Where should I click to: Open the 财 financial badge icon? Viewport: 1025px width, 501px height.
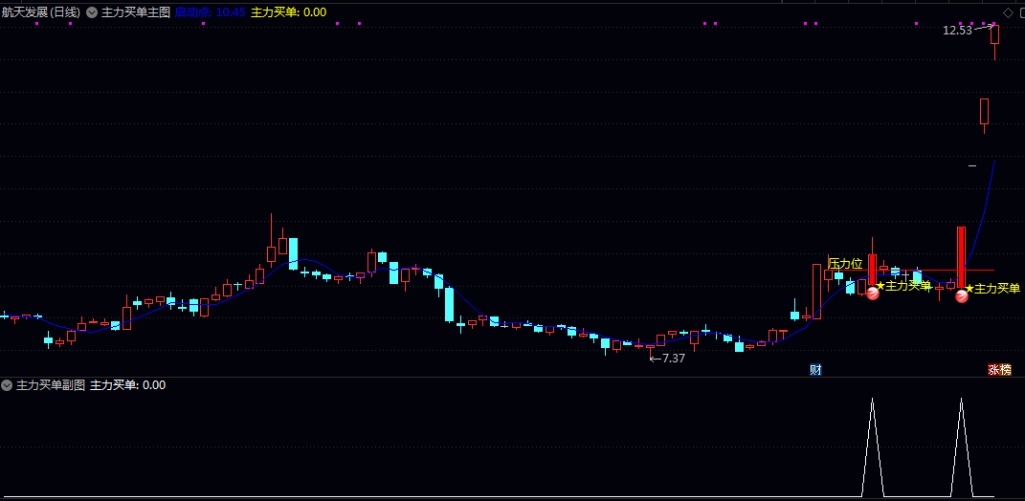[815, 370]
